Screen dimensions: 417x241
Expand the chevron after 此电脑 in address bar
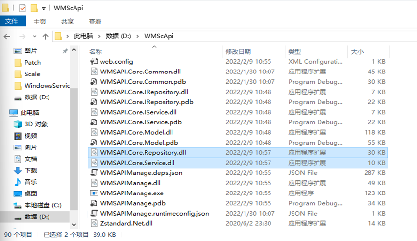pyautogui.click(x=99, y=36)
